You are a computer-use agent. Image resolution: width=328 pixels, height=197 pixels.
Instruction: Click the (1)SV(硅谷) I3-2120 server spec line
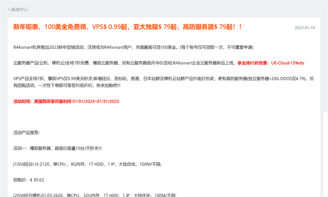[x=87, y=164]
